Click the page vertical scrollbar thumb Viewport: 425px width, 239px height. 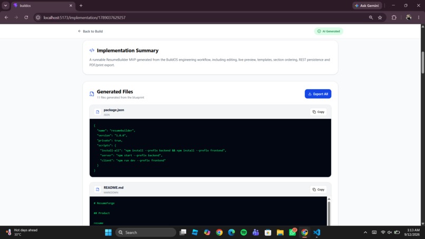click(x=422, y=62)
